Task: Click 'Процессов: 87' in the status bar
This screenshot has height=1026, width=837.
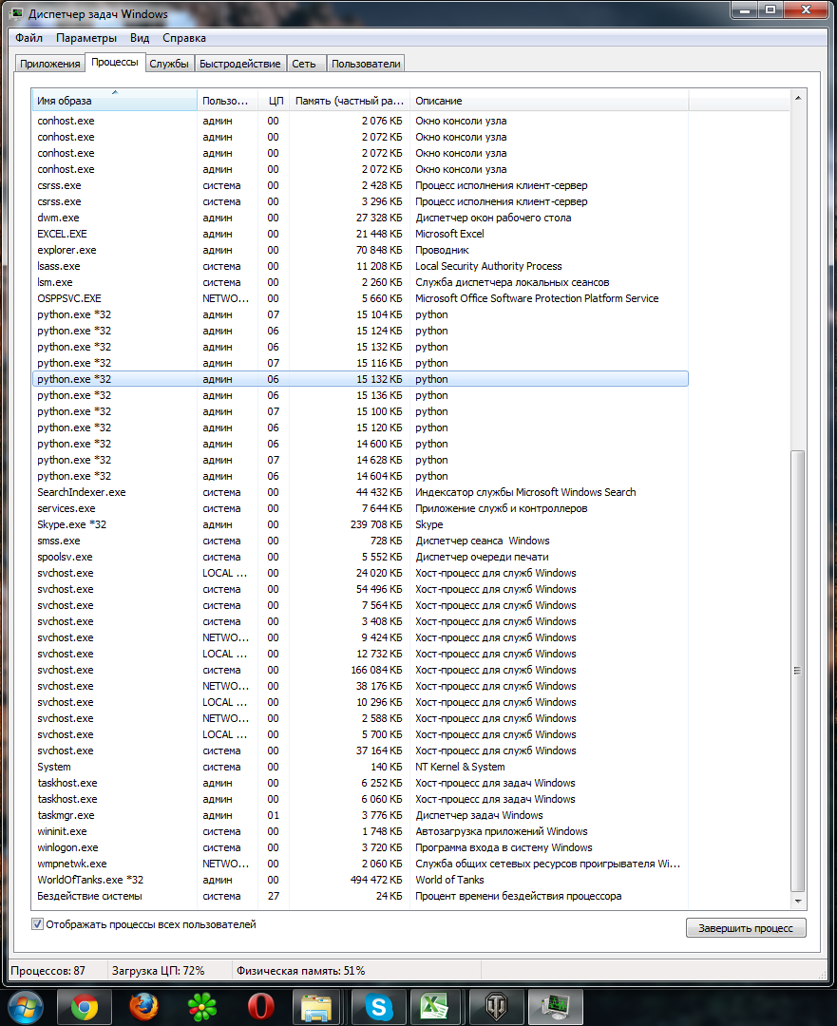Action: [x=48, y=970]
